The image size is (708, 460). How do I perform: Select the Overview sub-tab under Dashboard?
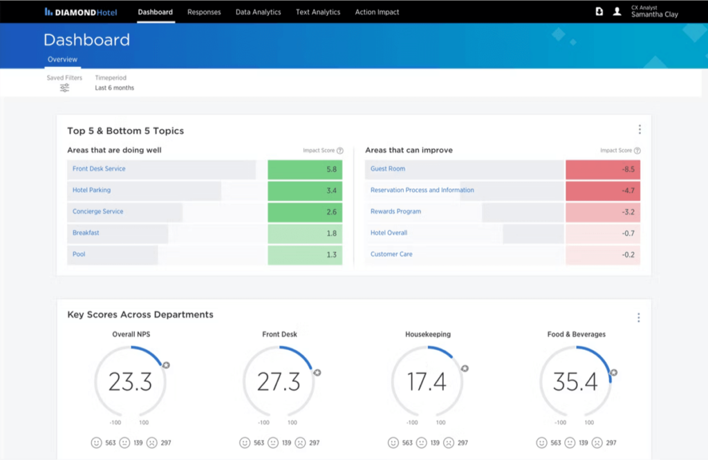(62, 59)
